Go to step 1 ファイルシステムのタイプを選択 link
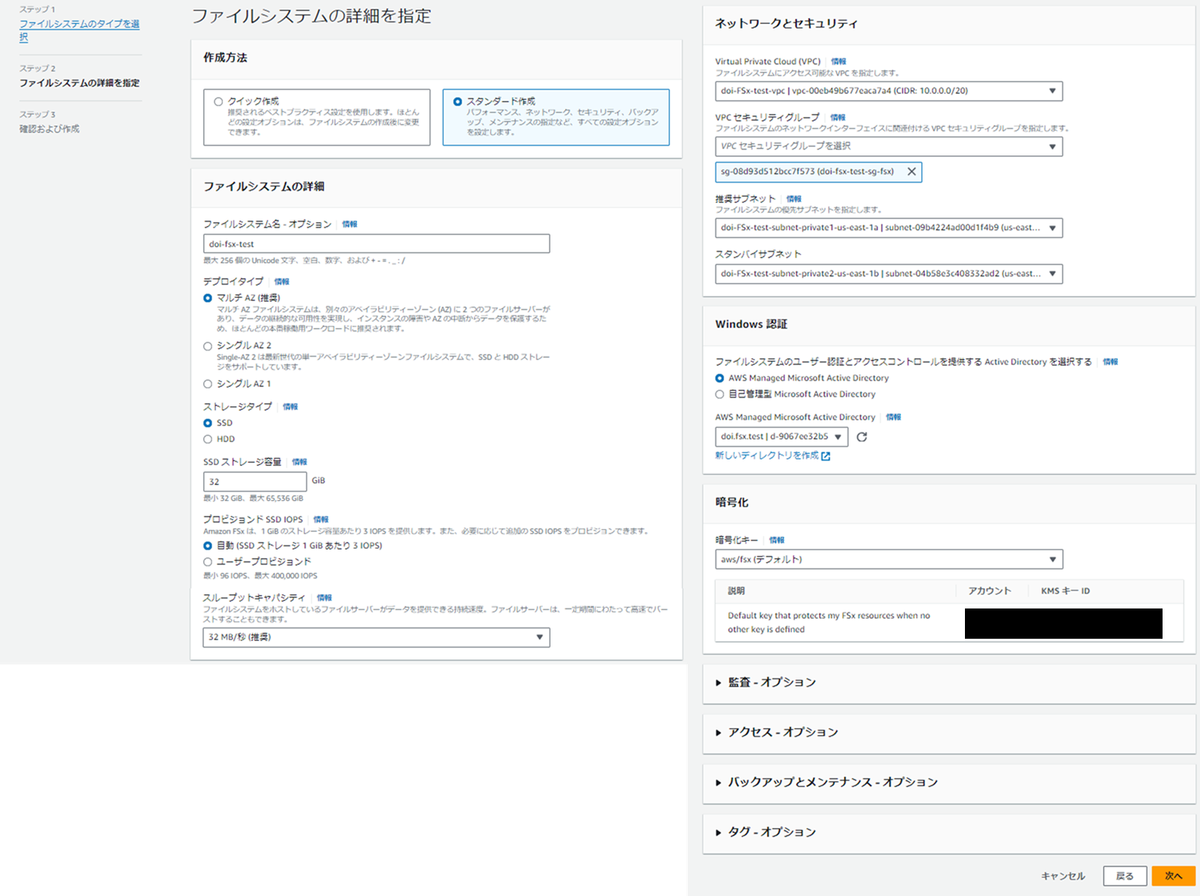This screenshot has height=896, width=1200. coord(79,30)
